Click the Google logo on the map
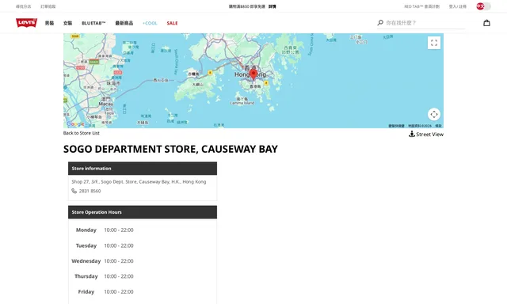The image size is (507, 304). tap(75, 124)
